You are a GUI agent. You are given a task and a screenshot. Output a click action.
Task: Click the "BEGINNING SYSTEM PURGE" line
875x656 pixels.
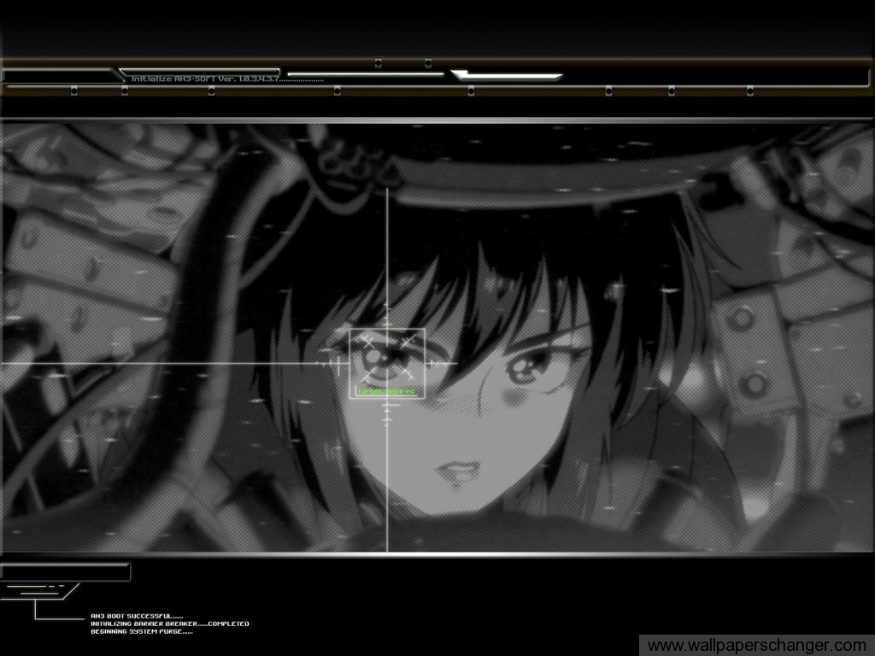pos(142,631)
